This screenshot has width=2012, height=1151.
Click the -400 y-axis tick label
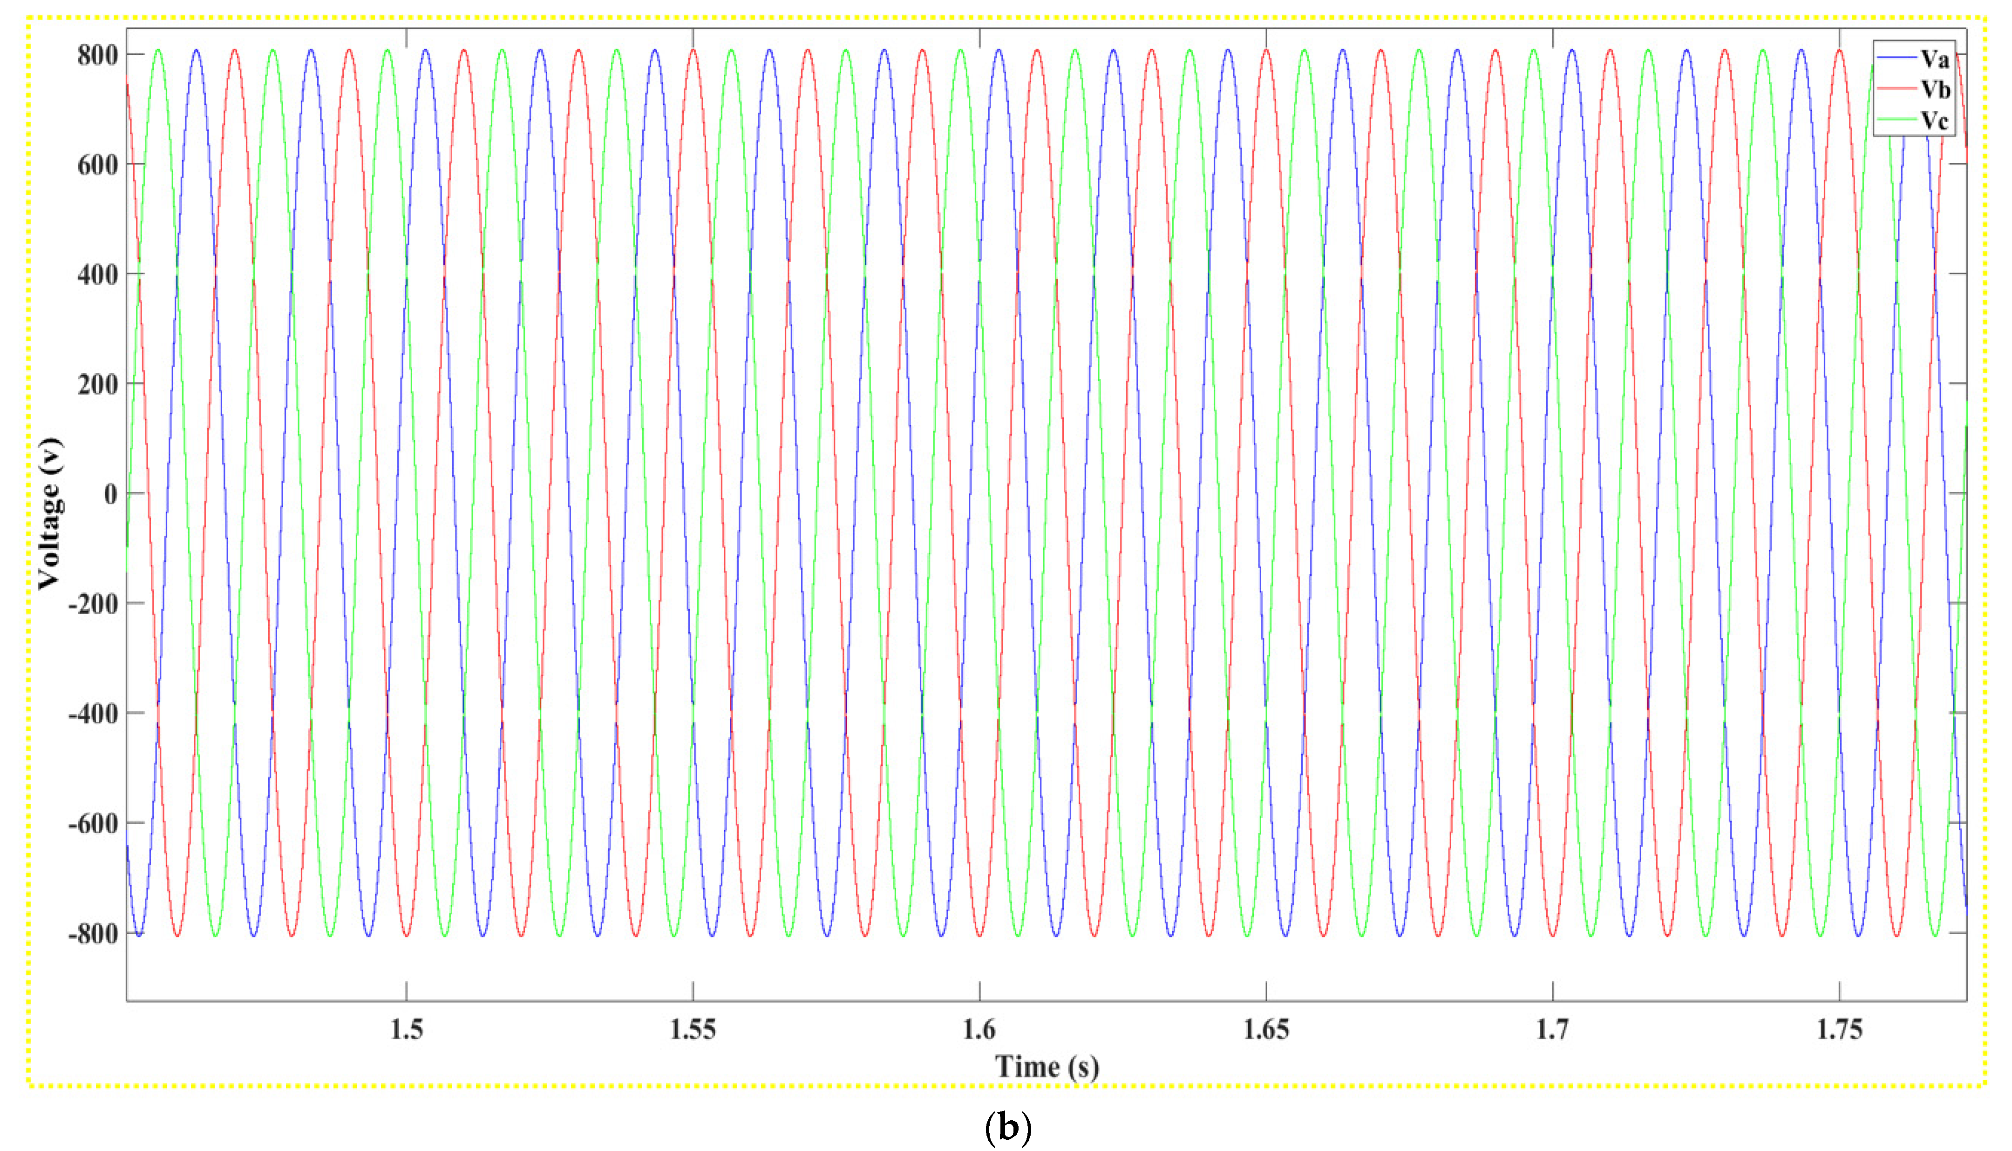93,714
